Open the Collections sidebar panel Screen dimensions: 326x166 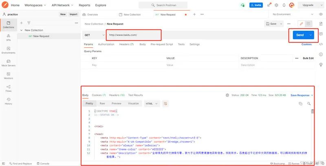9,25
